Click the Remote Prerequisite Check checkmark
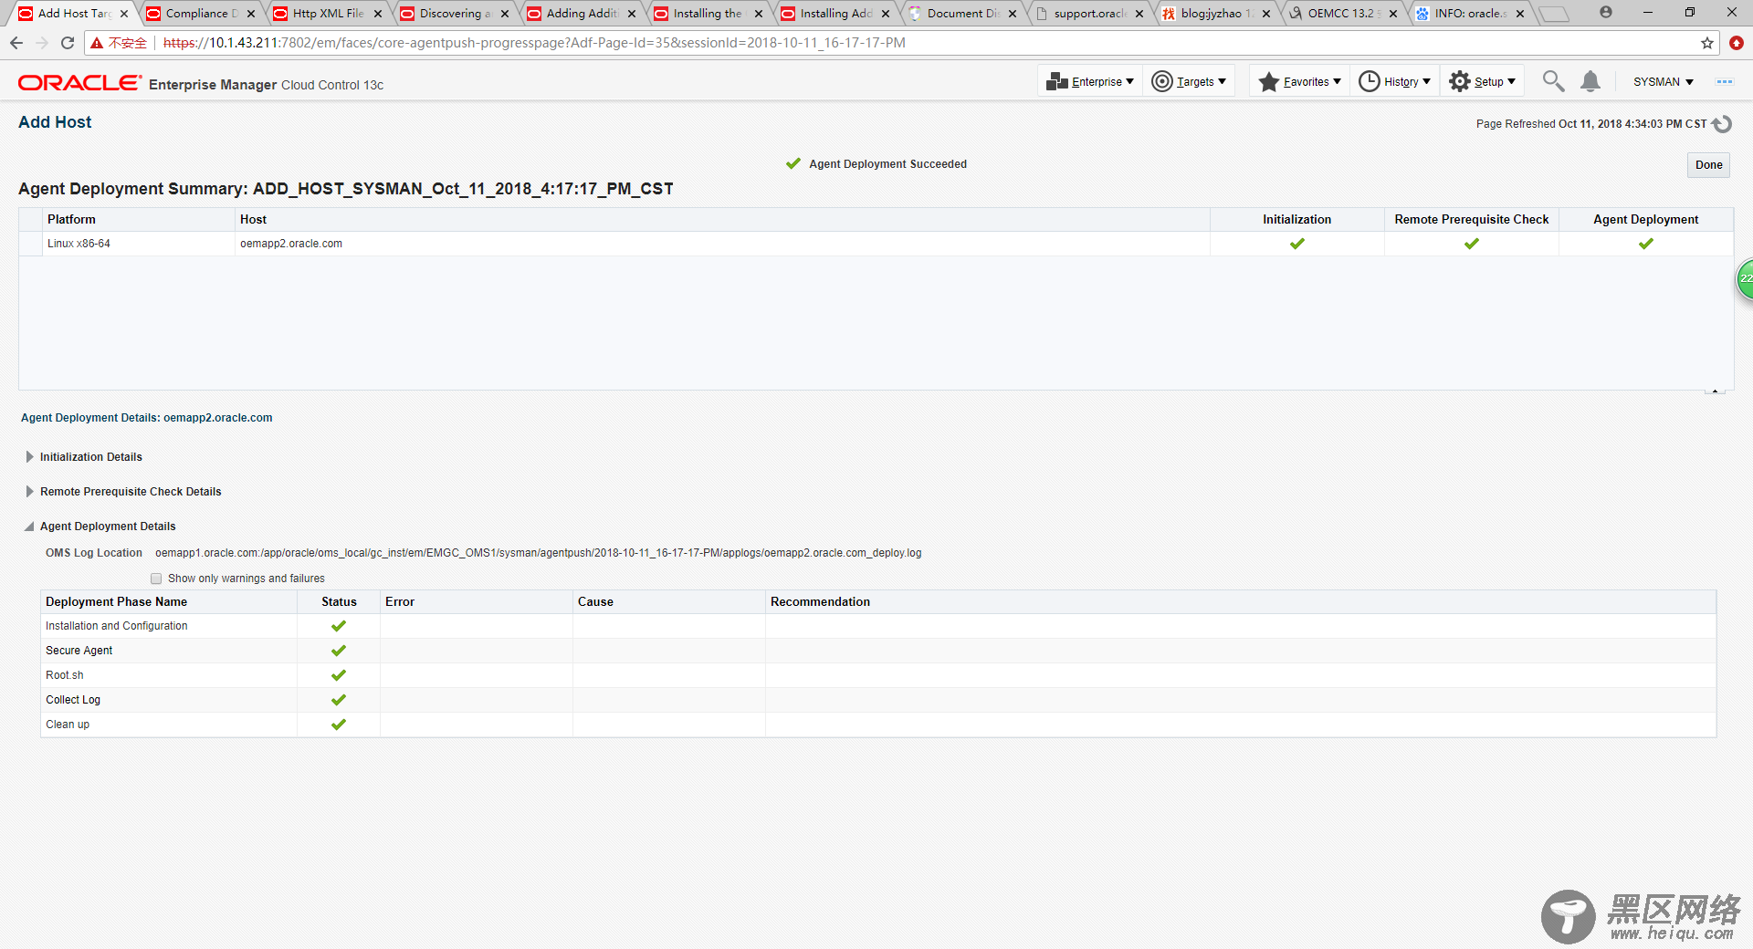This screenshot has width=1753, height=949. point(1471,244)
